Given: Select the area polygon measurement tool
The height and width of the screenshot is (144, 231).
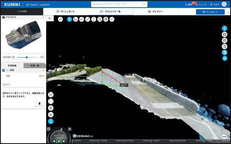Looking at the screenshot, I should (100, 19).
